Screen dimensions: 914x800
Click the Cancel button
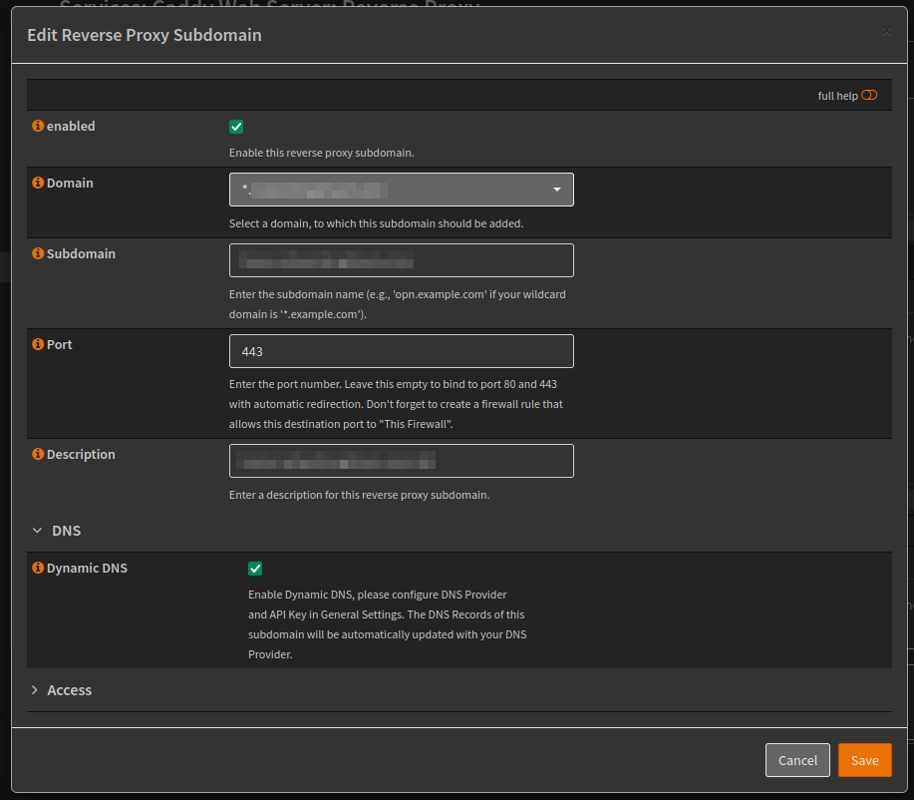(797, 760)
